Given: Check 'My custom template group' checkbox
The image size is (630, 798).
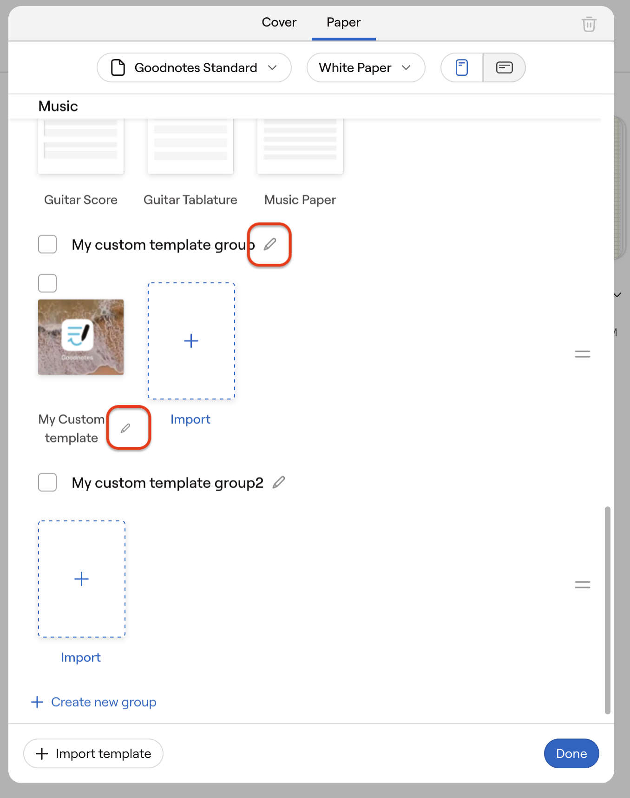Looking at the screenshot, I should point(47,244).
